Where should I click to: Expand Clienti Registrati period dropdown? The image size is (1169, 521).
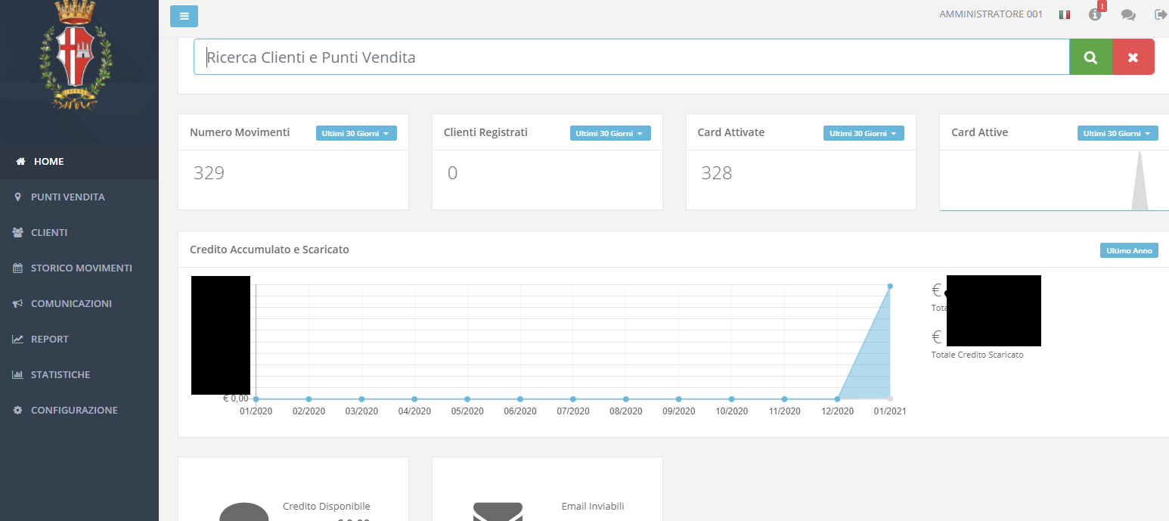tap(609, 133)
